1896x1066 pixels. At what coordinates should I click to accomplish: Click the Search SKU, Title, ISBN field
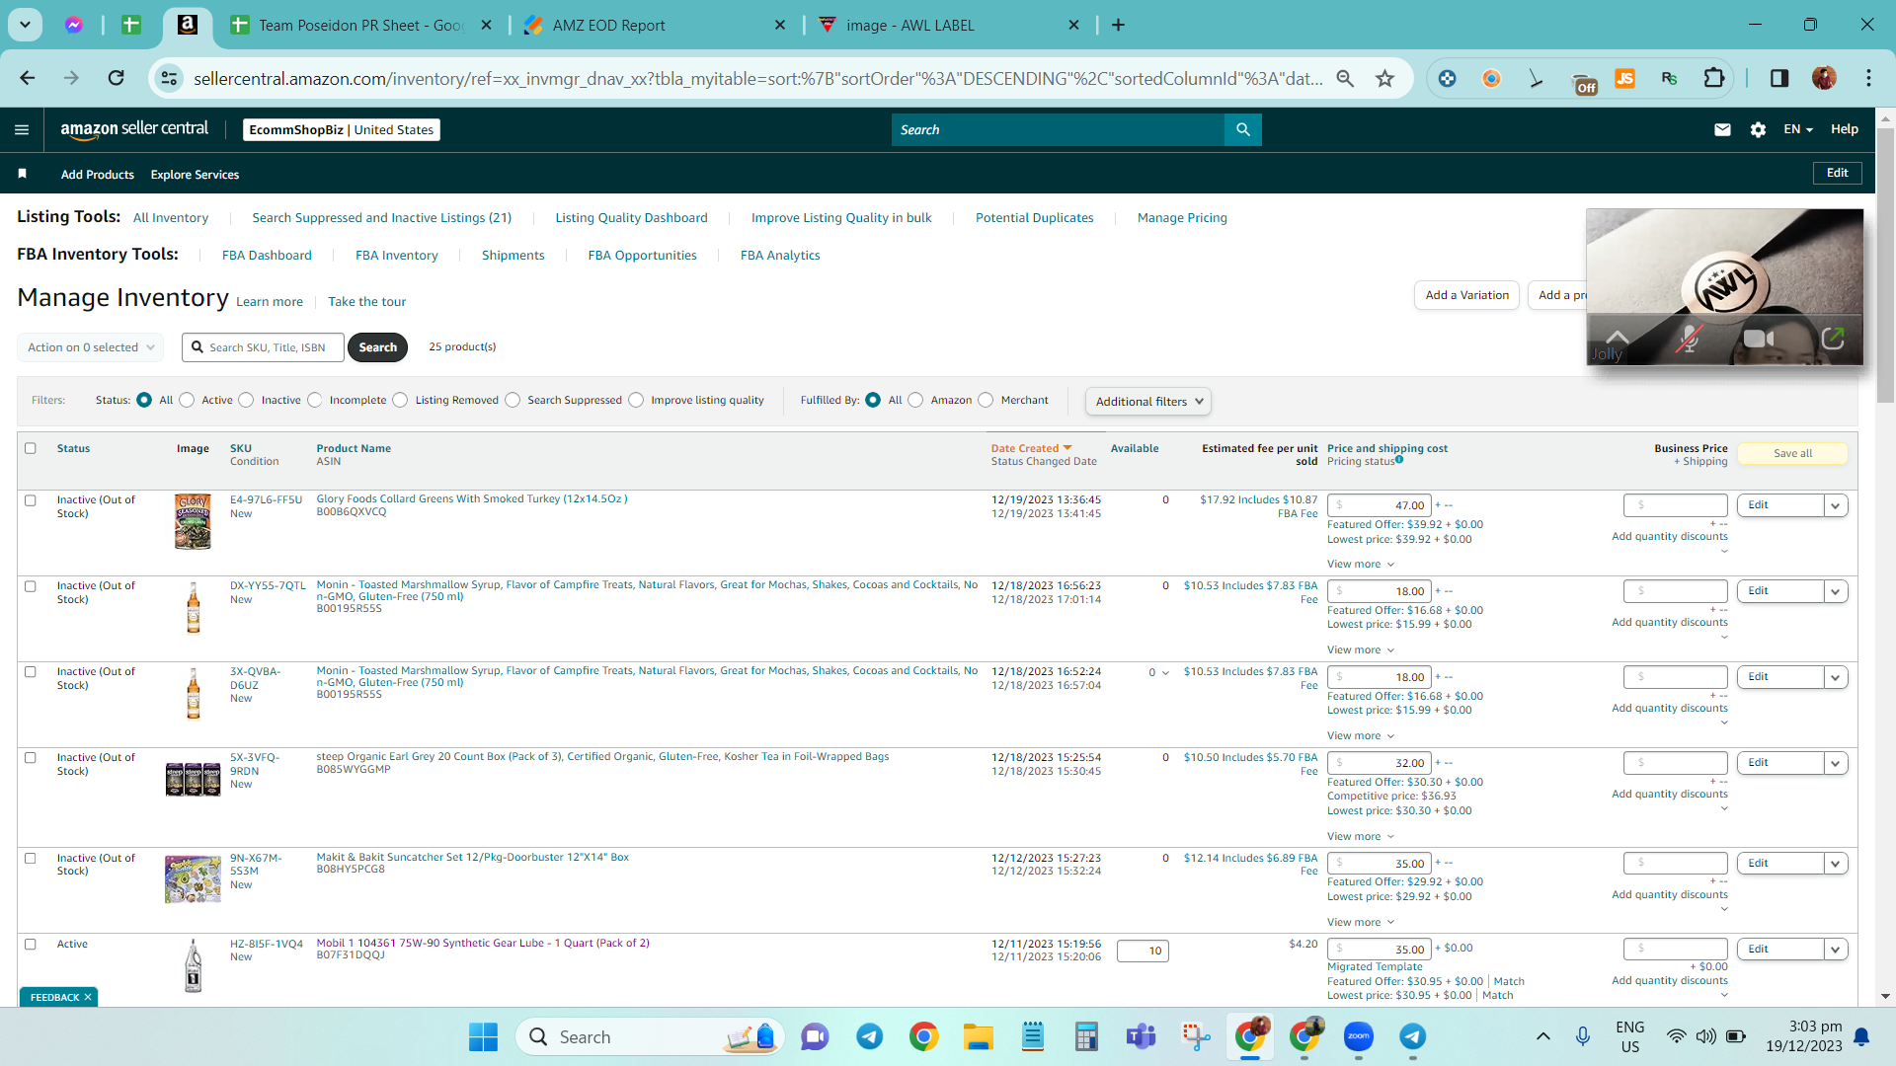264,347
